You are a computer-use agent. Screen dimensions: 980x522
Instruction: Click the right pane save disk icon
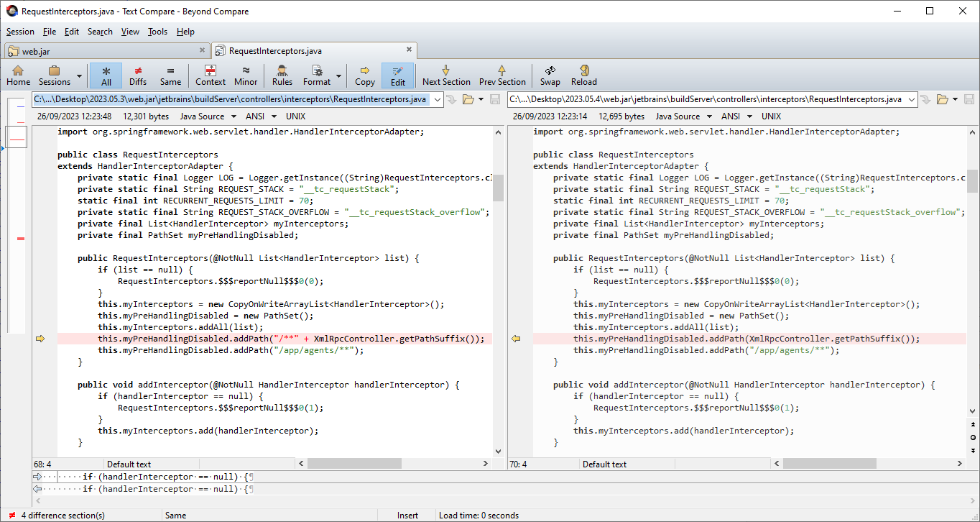click(x=969, y=99)
